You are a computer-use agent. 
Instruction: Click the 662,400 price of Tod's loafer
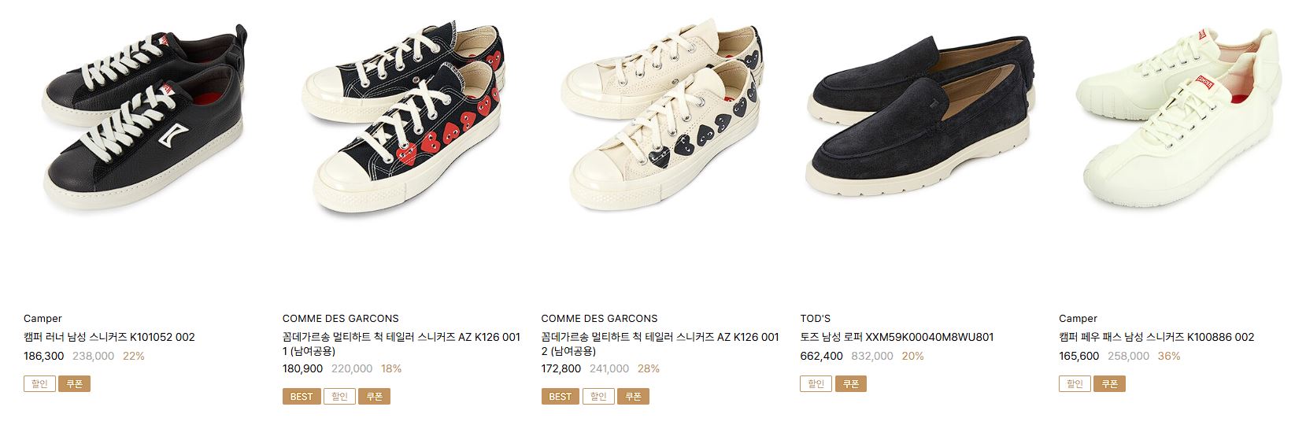[x=821, y=356]
